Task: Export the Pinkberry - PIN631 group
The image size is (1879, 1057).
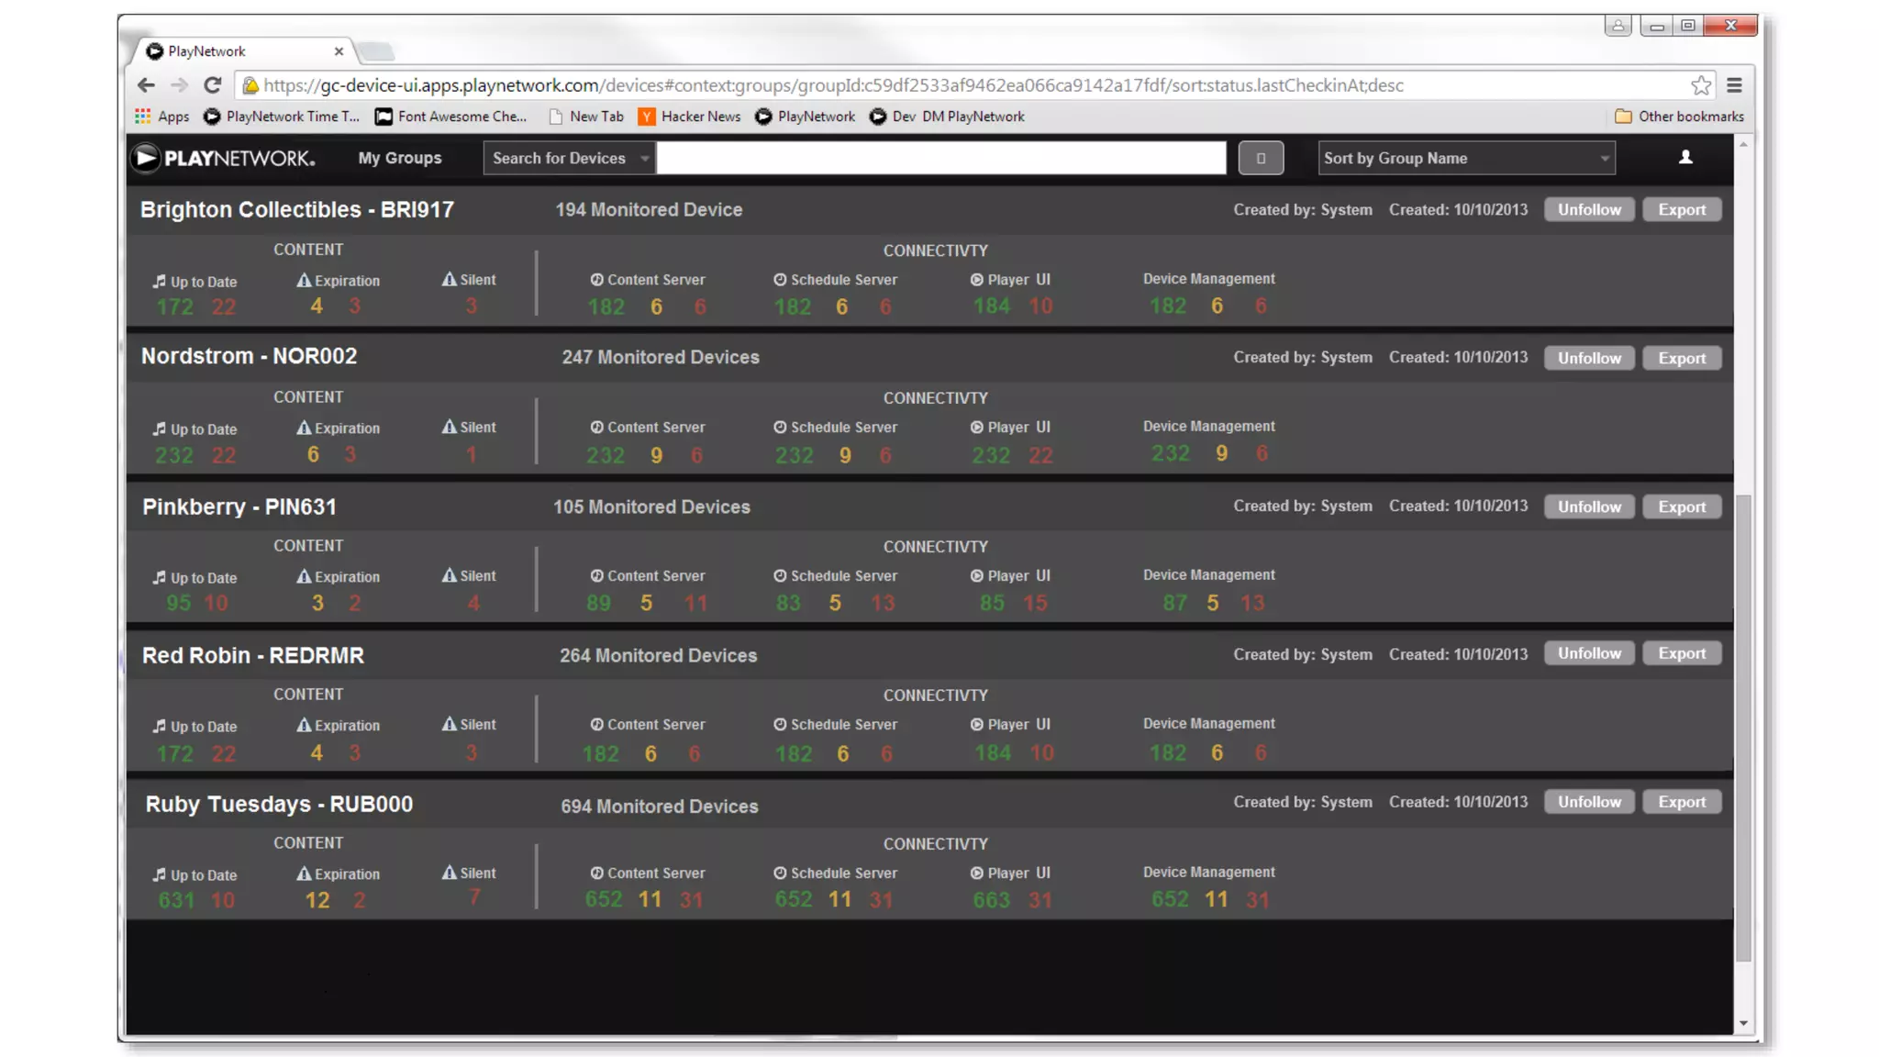Action: point(1681,506)
